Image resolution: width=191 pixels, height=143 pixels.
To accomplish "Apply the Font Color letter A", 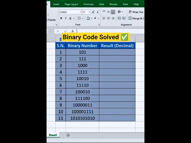I will click(x=95, y=18).
